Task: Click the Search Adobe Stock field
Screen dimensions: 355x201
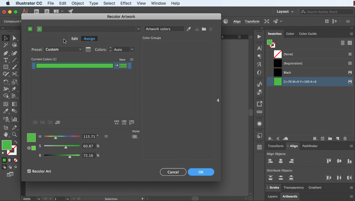Action: 329,12
